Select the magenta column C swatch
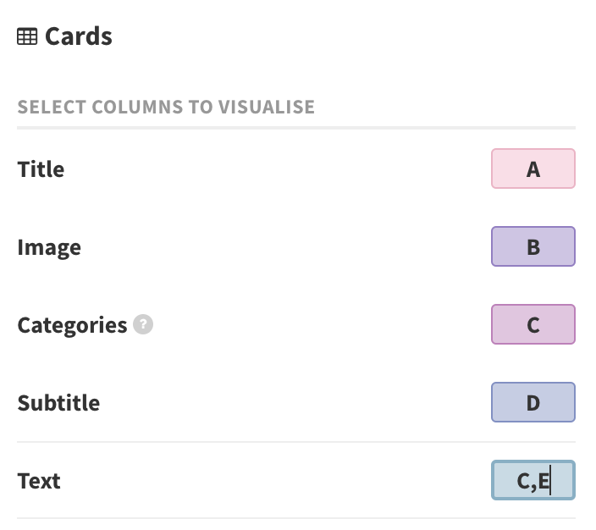 533,324
